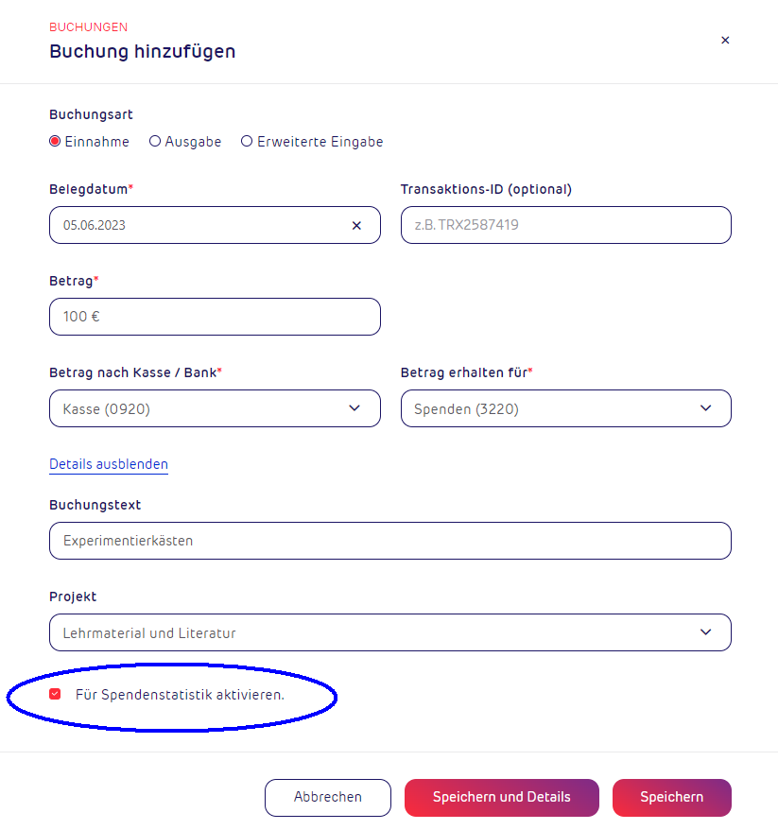The height and width of the screenshot is (830, 778).
Task: Focus the Transaktions-ID input field
Action: point(565,225)
